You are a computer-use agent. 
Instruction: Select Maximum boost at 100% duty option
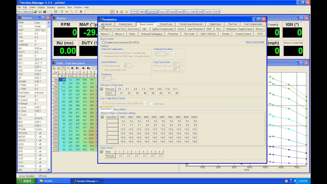[102, 56]
